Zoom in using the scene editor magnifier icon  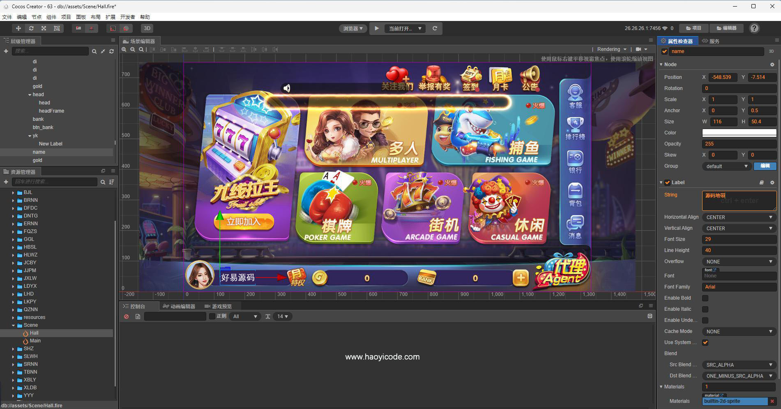pos(124,49)
